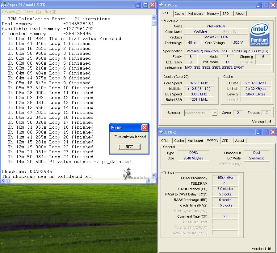
Task: Switch to Memory tab in upper CPU-Z window
Action: [x=213, y=14]
